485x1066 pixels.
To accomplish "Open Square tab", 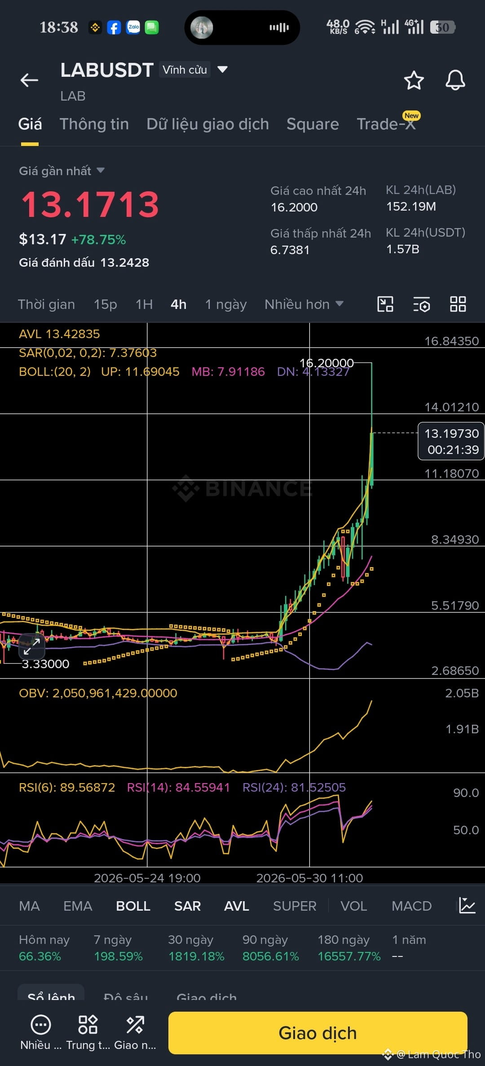I will tap(313, 124).
